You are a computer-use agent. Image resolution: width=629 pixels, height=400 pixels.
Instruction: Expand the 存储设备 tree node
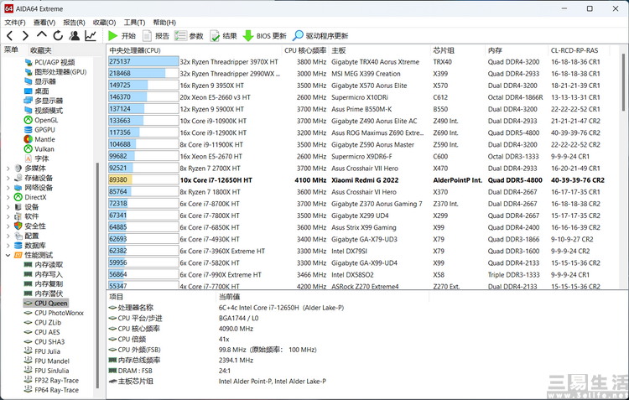(8, 178)
